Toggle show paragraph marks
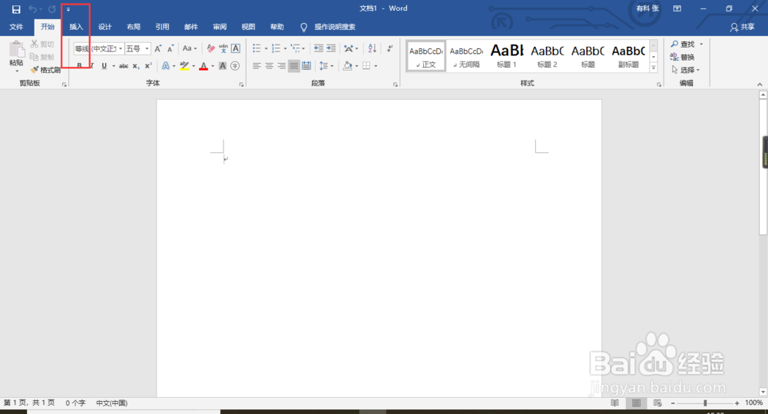Image resolution: width=768 pixels, height=414 pixels. pos(390,48)
